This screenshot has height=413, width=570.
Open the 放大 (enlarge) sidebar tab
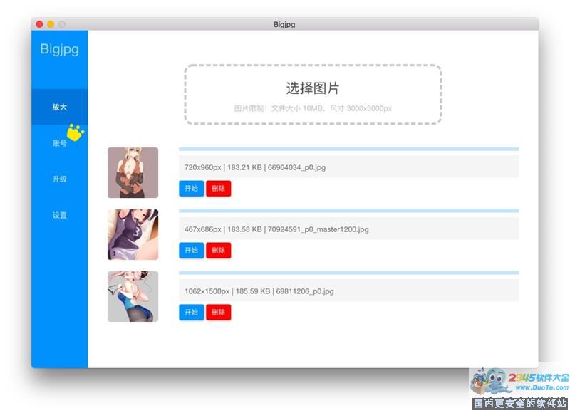pyautogui.click(x=59, y=107)
